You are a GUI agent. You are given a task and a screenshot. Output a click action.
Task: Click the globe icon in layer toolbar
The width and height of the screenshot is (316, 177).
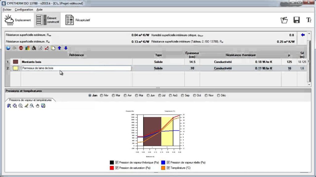tap(8, 48)
